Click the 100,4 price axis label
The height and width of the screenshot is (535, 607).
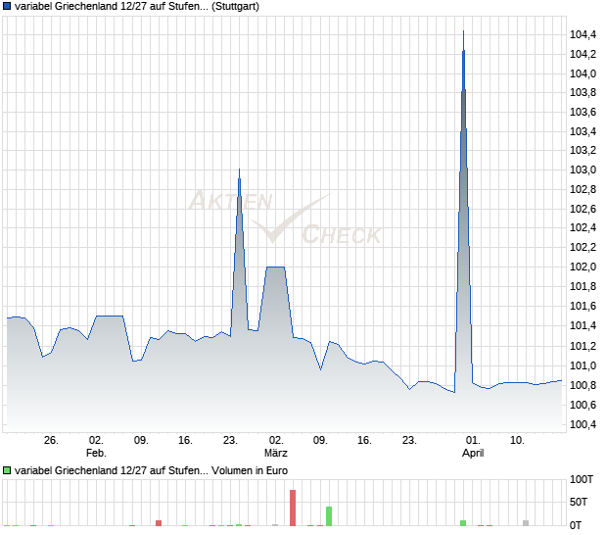(x=583, y=424)
